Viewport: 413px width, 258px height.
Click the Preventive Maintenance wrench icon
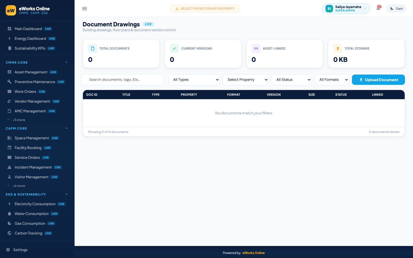pos(9,82)
